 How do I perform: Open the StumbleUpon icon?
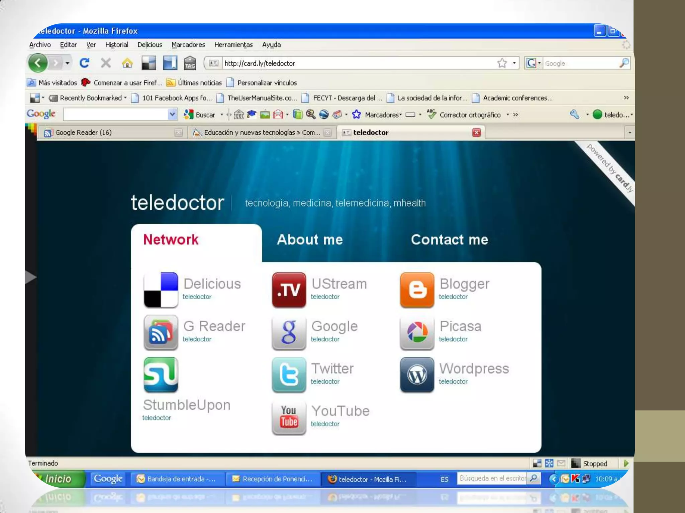[x=161, y=374]
